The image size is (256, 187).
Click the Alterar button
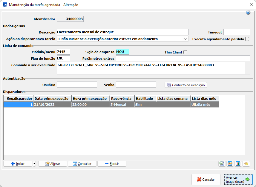pos(53,164)
